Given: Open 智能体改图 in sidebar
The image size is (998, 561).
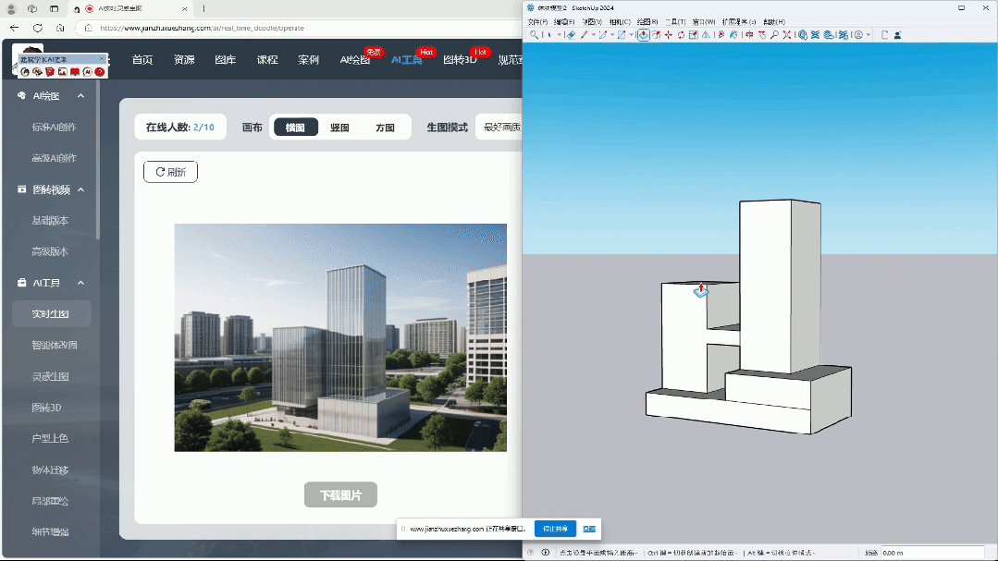Looking at the screenshot, I should (x=55, y=345).
